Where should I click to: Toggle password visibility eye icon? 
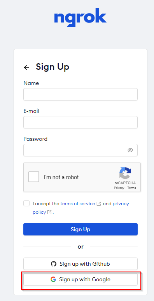click(130, 150)
